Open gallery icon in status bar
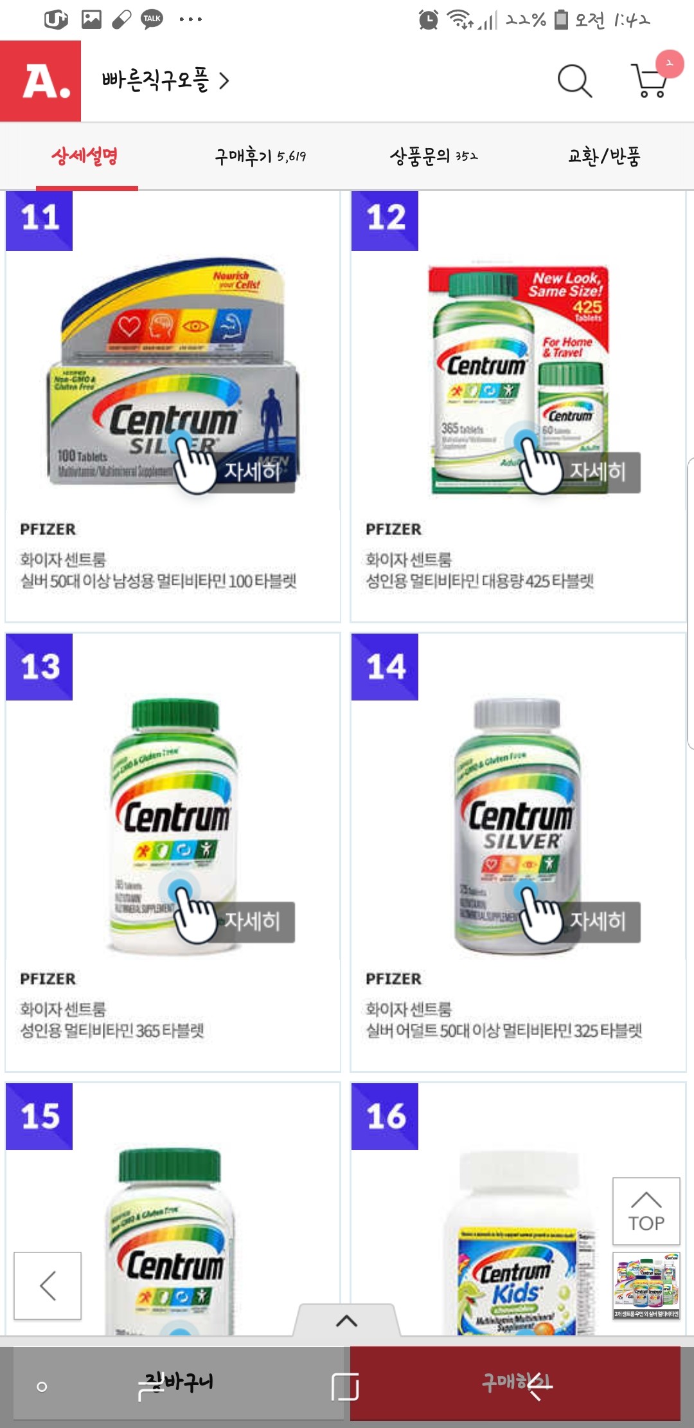The height and width of the screenshot is (1428, 694). (x=91, y=19)
